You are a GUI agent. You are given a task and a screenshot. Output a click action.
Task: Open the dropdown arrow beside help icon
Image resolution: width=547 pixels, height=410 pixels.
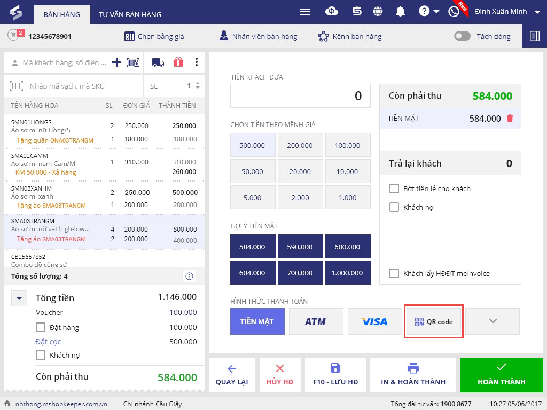click(436, 12)
